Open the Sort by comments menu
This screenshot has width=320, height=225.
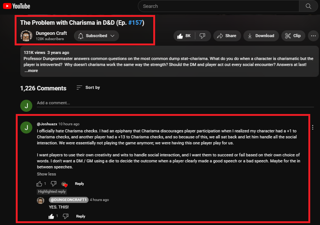(88, 87)
